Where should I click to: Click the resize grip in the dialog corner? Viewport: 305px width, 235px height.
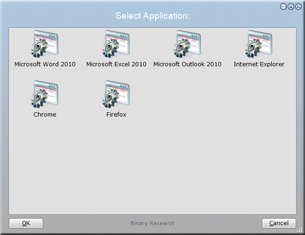tap(299, 230)
